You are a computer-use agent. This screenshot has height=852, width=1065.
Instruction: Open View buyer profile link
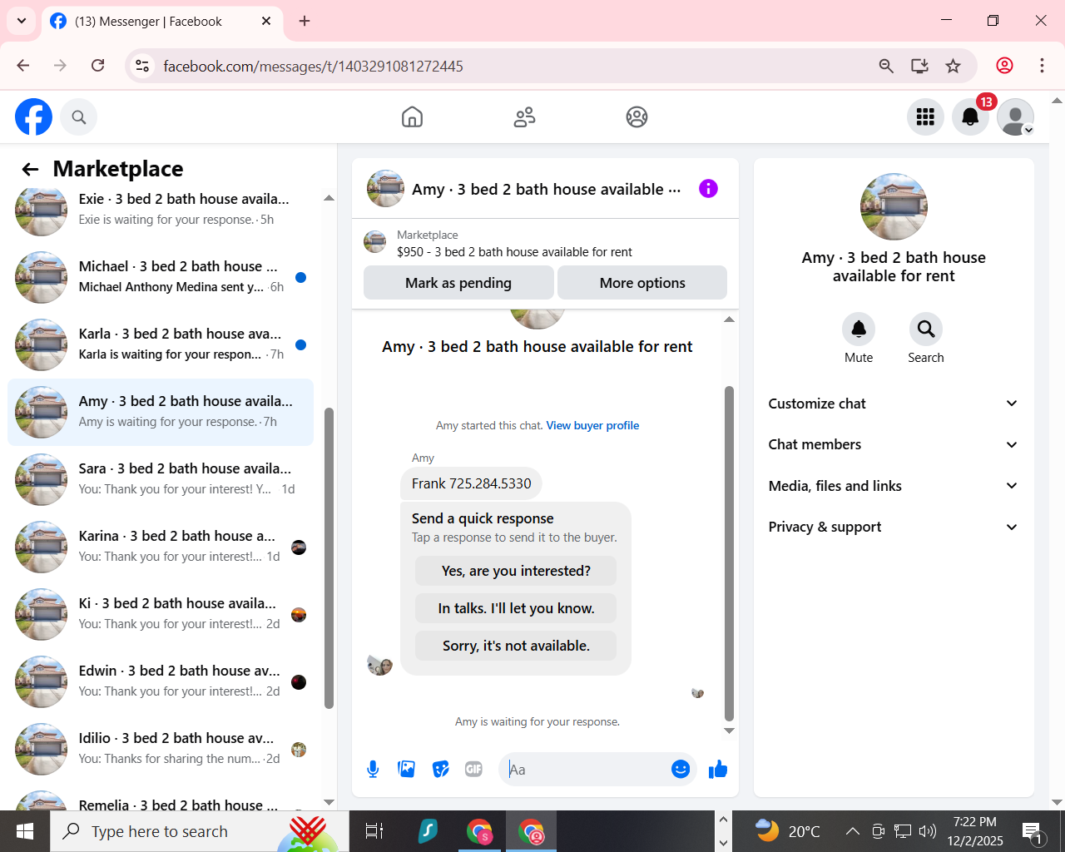tap(592, 425)
